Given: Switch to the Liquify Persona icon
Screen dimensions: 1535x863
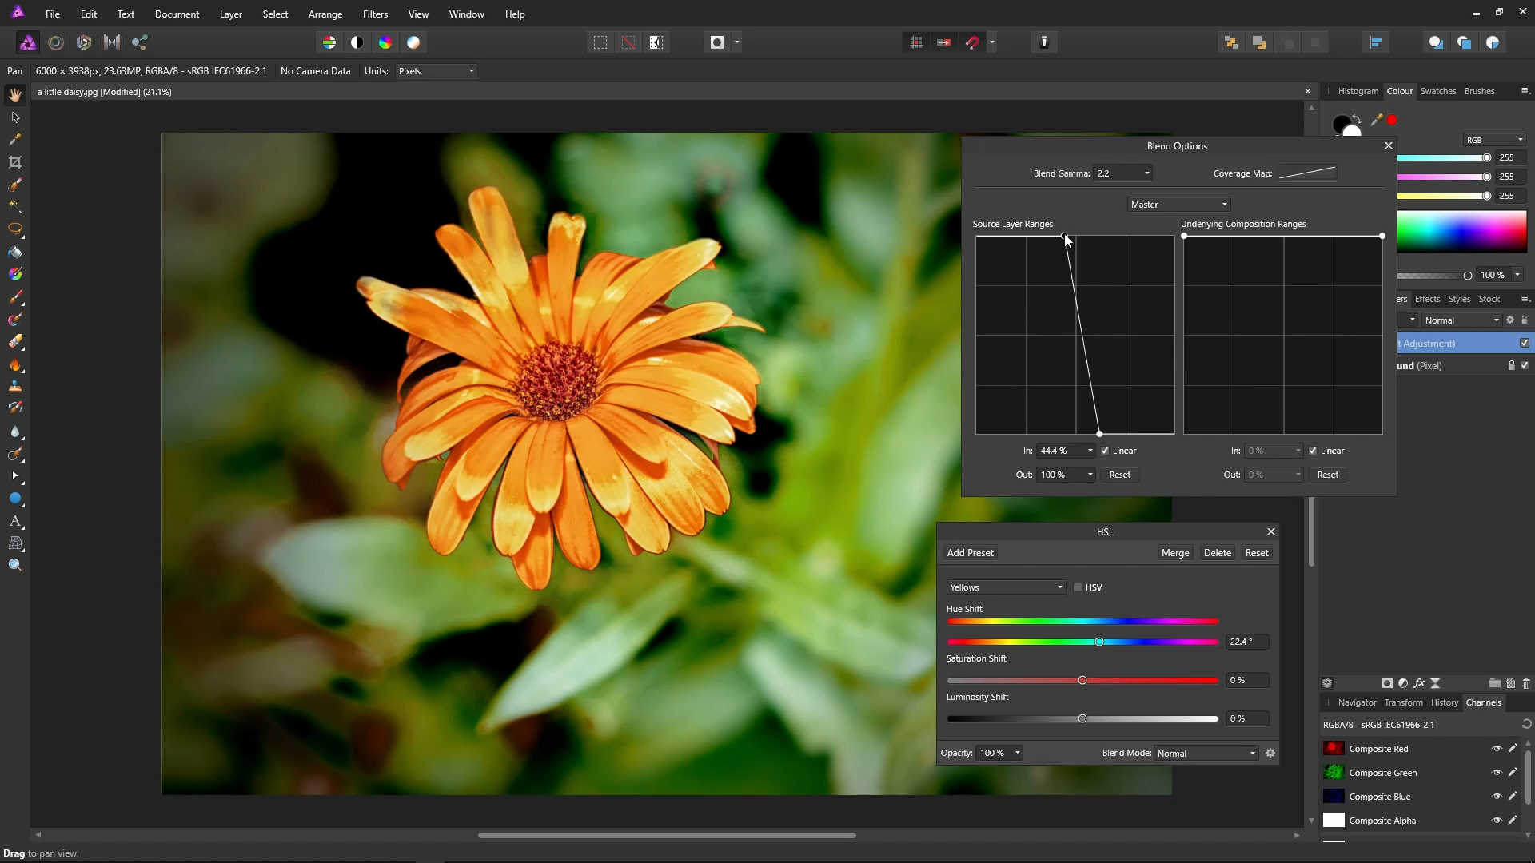Looking at the screenshot, I should pyautogui.click(x=56, y=42).
